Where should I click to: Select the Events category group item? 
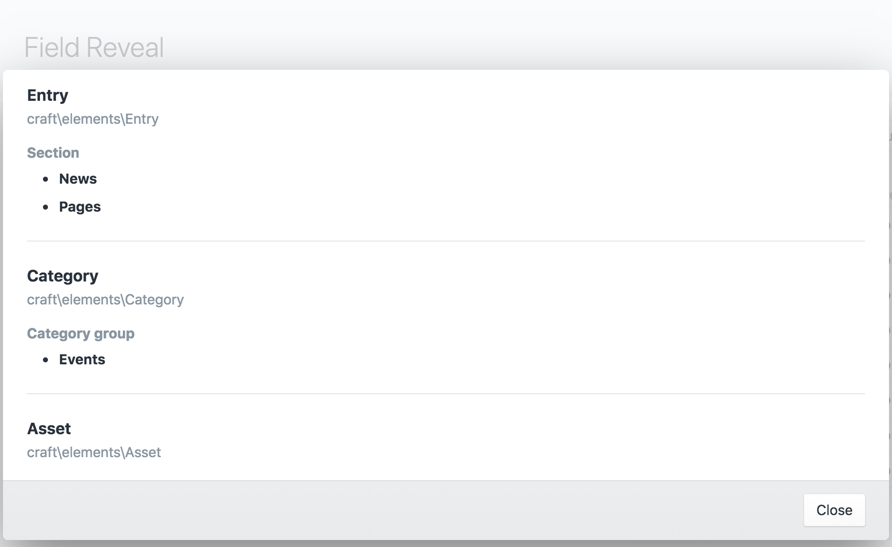[x=82, y=359]
